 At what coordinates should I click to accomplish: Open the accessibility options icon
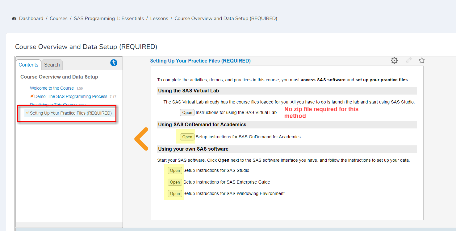coord(114,63)
